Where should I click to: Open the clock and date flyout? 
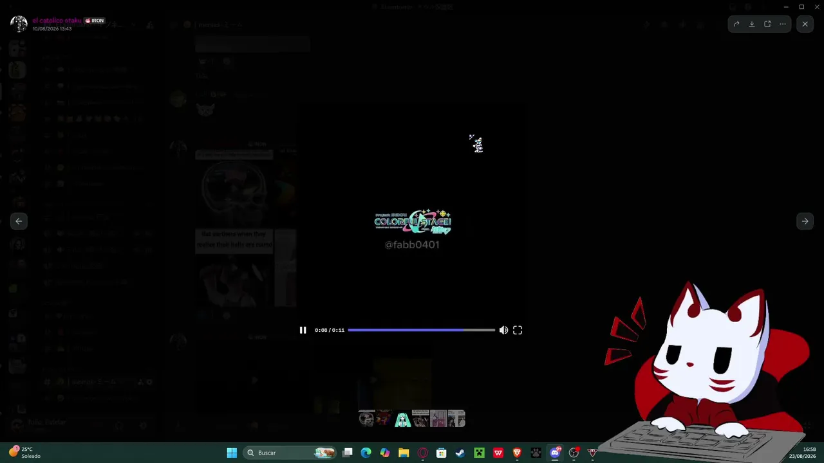[x=803, y=453]
